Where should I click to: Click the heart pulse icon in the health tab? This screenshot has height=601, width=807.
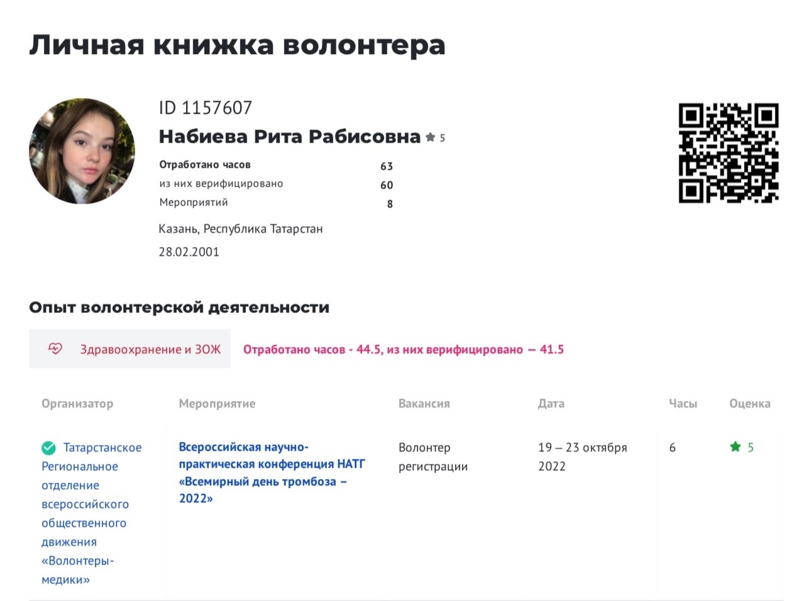55,348
